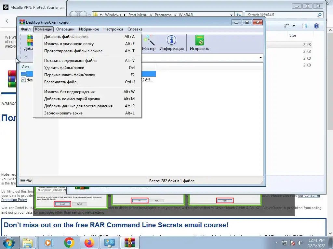Click the key password icon in status bar
The width and height of the screenshot is (333, 249).
click(x=29, y=180)
